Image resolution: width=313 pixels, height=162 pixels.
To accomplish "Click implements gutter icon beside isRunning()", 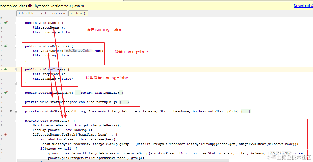I will point(6,92).
